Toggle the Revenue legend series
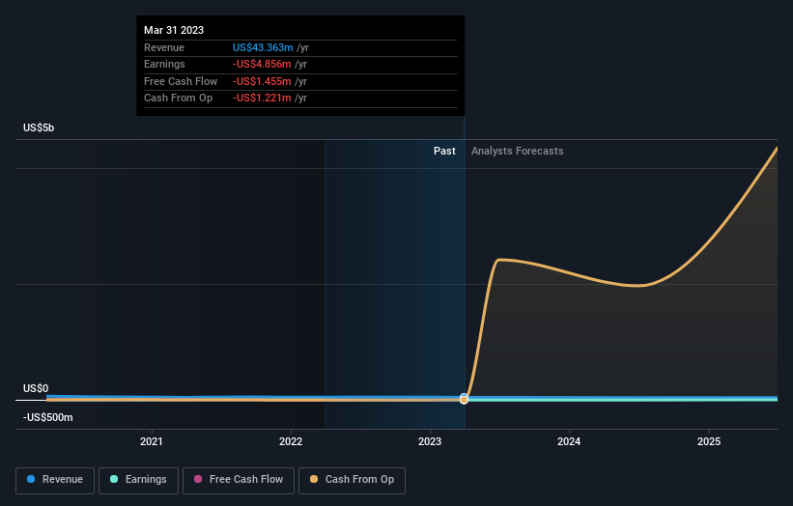This screenshot has height=506, width=793. coord(55,480)
